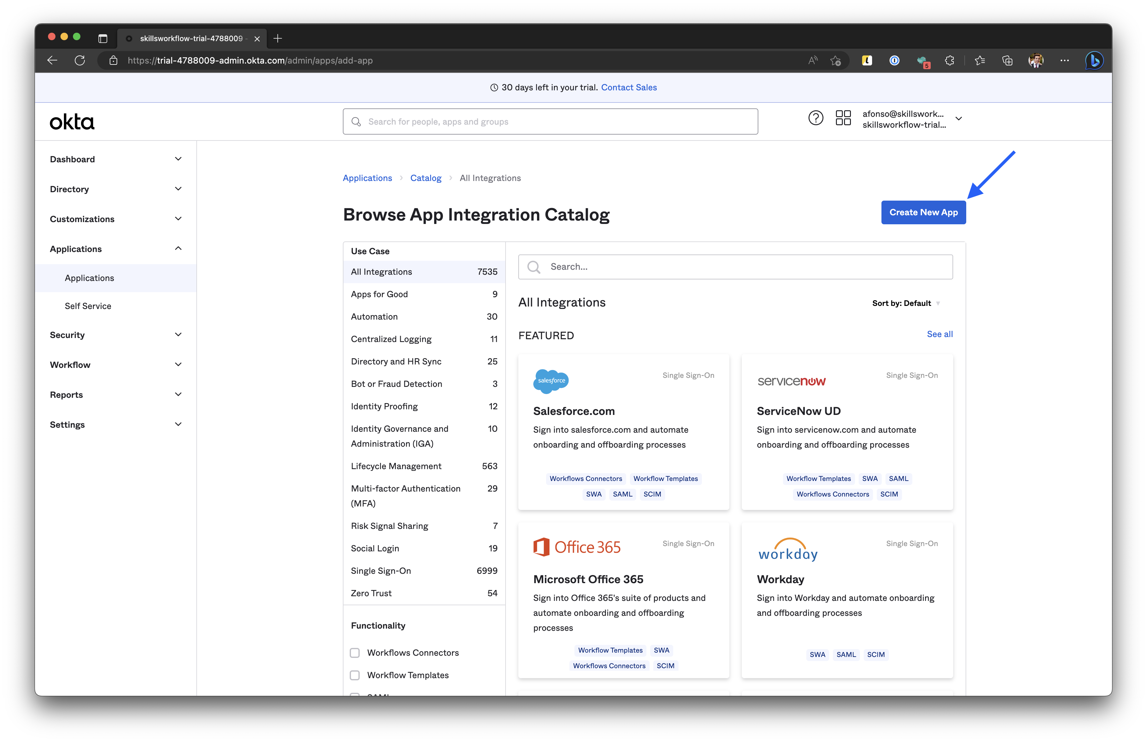Filter by All Integrations use case
This screenshot has width=1147, height=742.
tap(424, 272)
